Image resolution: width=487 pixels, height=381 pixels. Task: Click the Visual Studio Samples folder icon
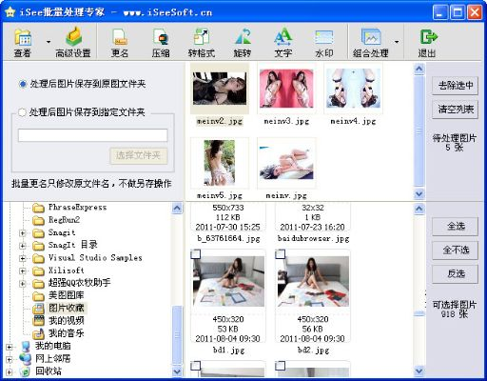[38, 258]
